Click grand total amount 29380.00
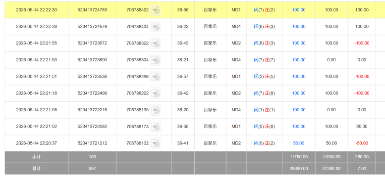The image size is (385, 182). [x=299, y=169]
